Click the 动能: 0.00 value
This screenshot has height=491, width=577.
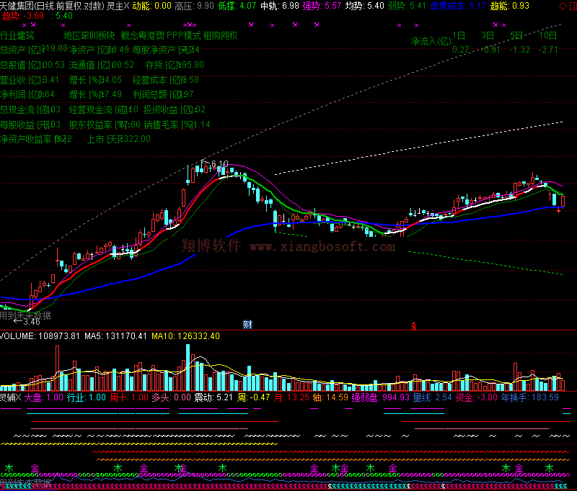tap(152, 6)
